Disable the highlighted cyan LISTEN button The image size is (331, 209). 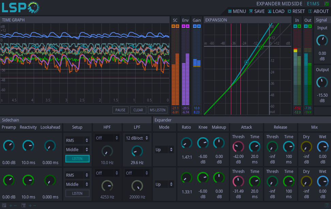coord(77,159)
